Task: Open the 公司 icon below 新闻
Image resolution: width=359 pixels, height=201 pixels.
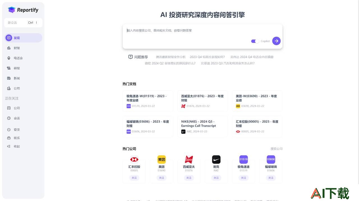Action: [9, 88]
